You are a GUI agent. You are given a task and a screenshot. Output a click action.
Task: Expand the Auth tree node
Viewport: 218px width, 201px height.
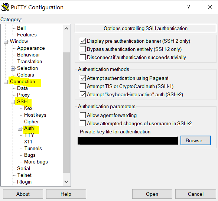20,129
